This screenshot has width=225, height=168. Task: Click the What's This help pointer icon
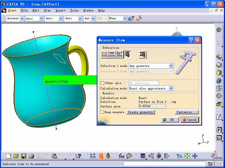[78, 156]
